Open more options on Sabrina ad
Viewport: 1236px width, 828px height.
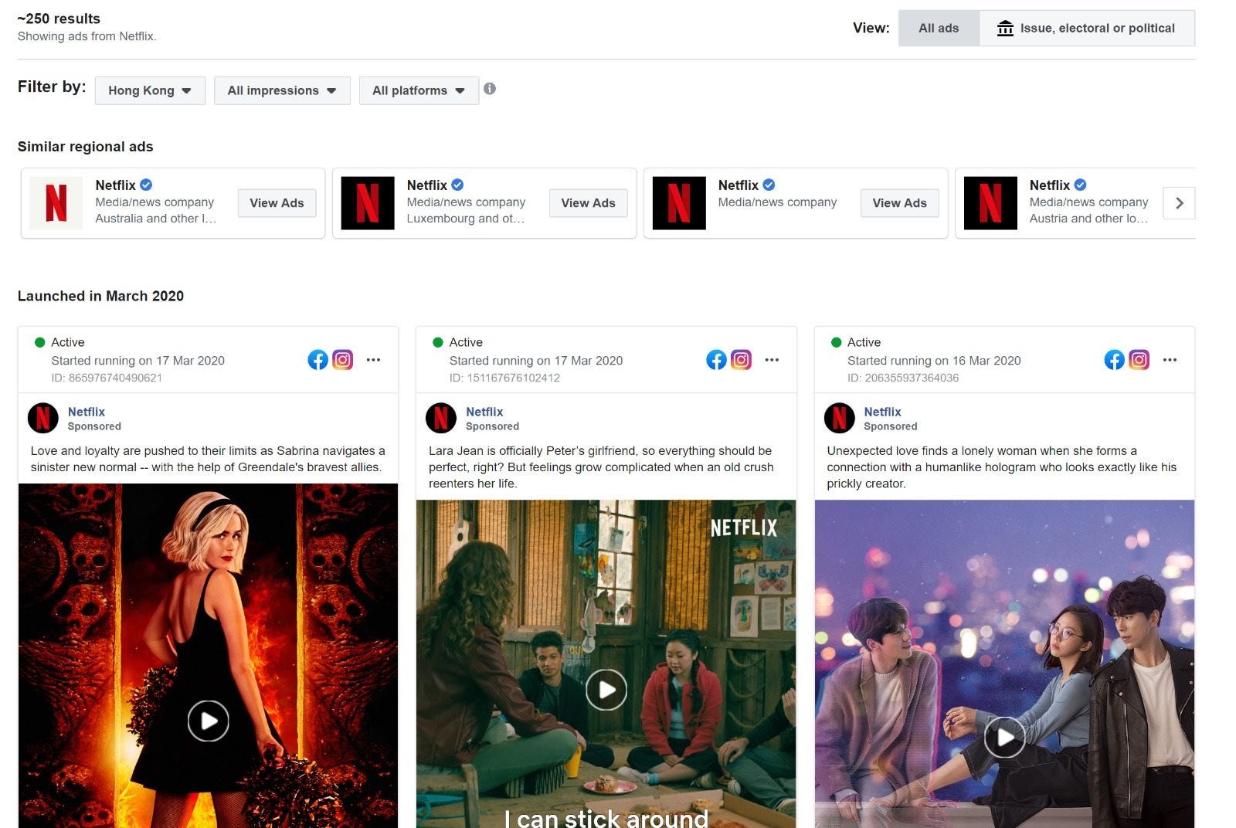373,360
